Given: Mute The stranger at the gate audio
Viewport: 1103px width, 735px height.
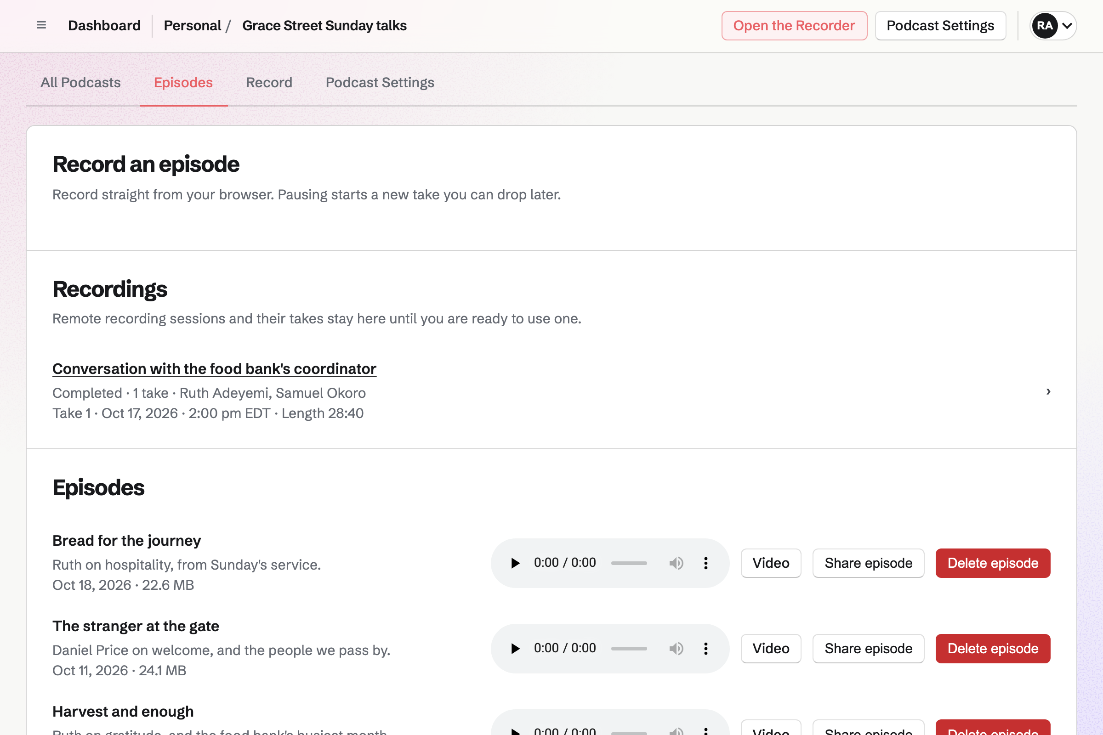Looking at the screenshot, I should (x=676, y=648).
